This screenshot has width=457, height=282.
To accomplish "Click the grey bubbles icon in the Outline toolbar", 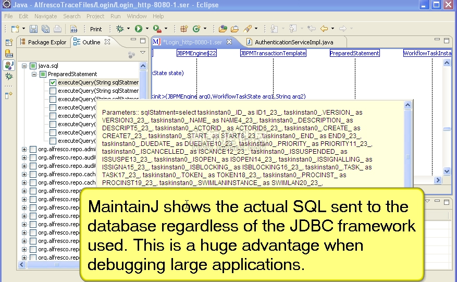I will (x=131, y=55).
